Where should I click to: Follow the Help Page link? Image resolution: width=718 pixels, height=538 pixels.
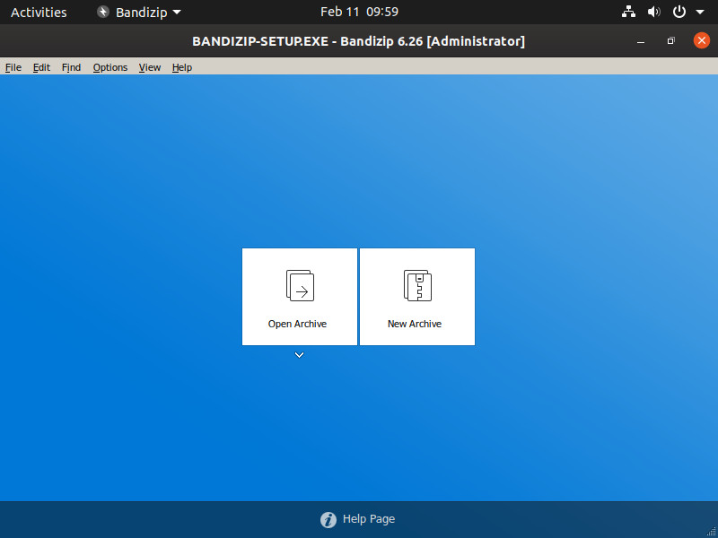pyautogui.click(x=368, y=519)
